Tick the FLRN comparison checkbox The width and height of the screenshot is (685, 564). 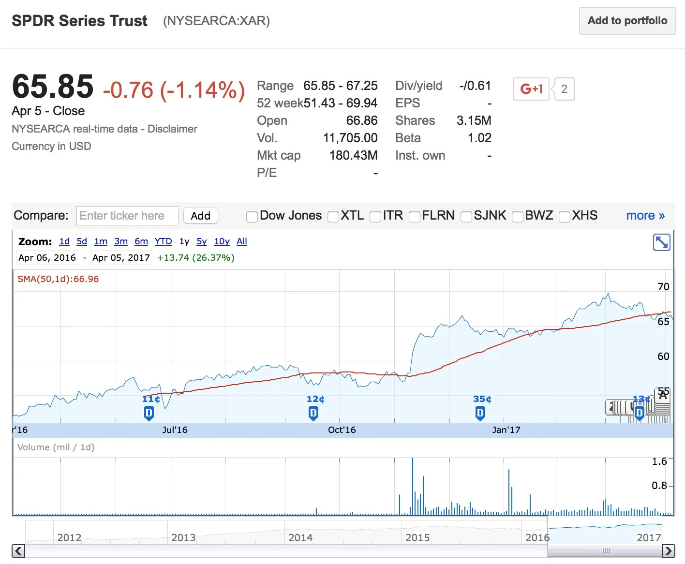[x=414, y=216]
